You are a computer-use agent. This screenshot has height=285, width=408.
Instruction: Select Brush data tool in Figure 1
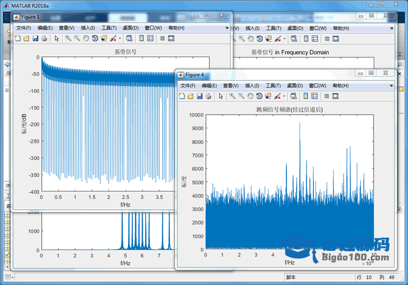tap(113, 38)
